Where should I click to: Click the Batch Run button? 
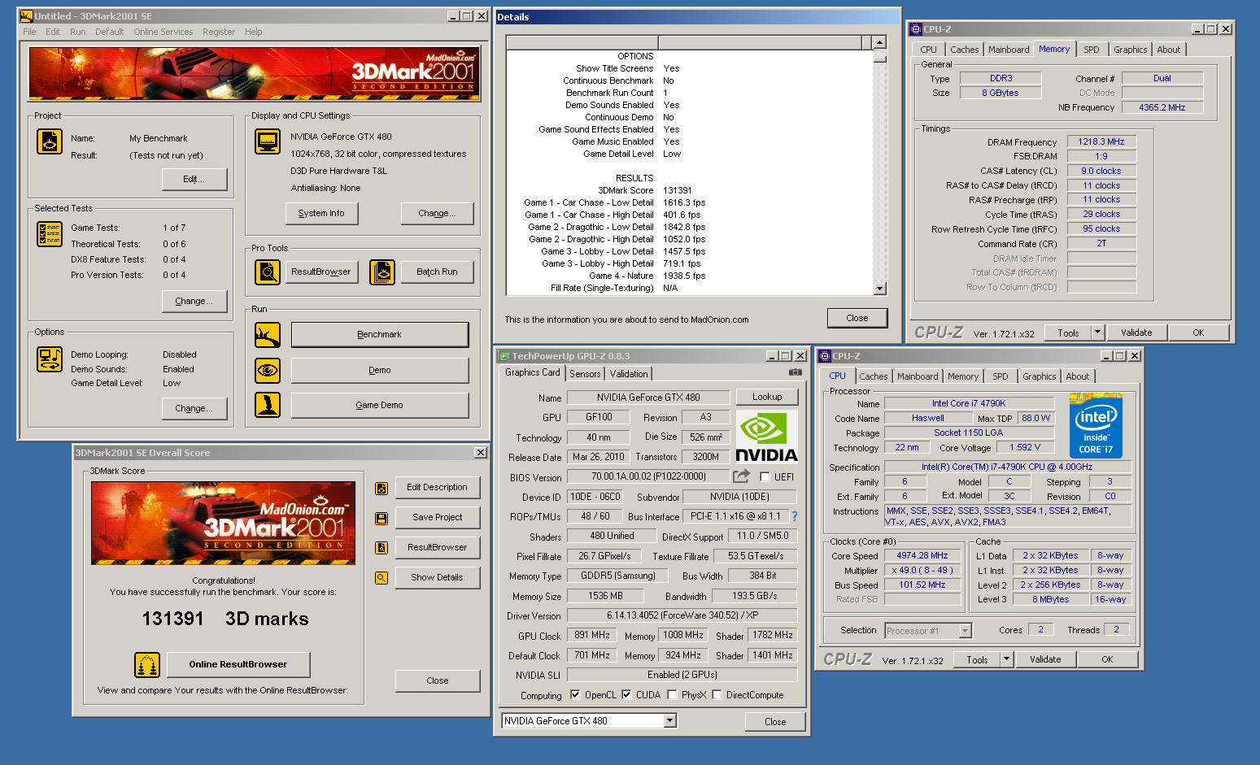[438, 272]
